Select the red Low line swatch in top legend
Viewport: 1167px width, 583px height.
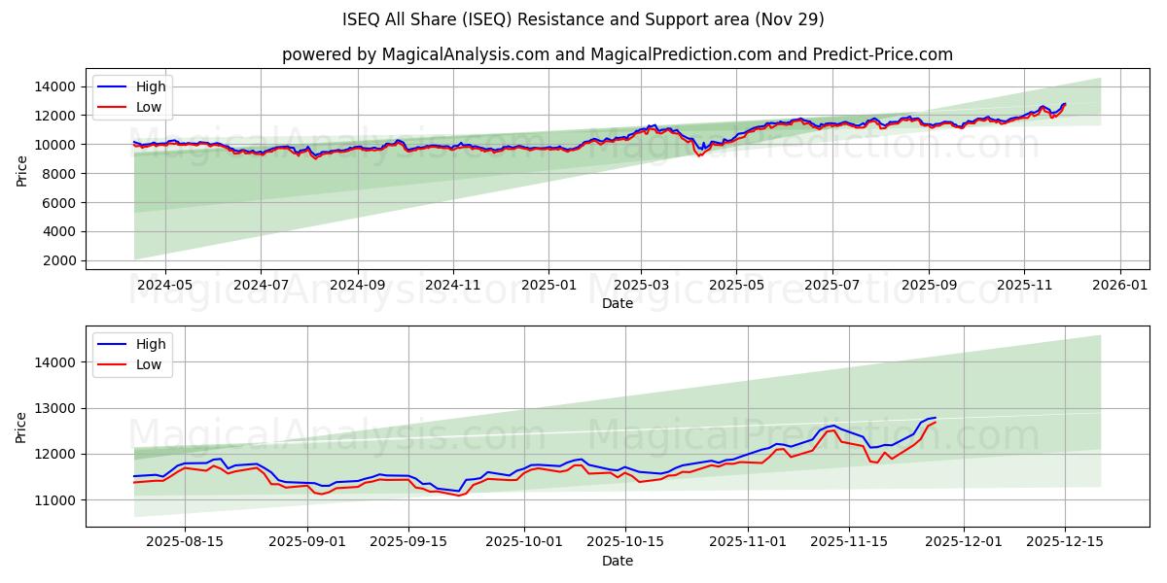[110, 105]
